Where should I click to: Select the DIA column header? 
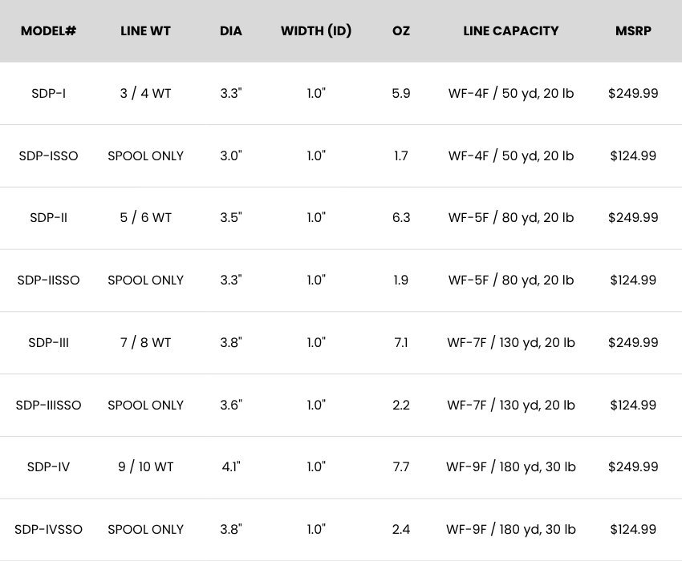(x=231, y=31)
